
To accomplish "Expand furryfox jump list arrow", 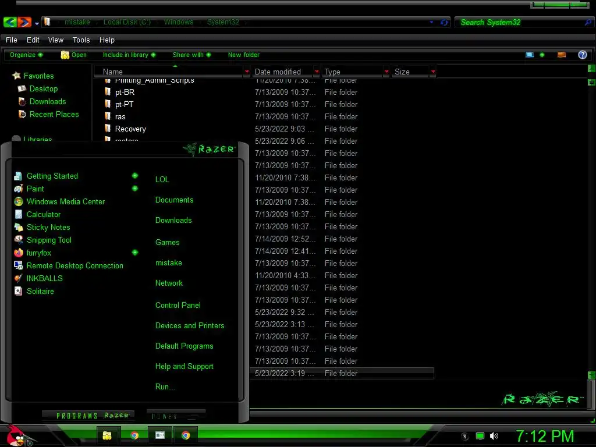I will coord(135,253).
